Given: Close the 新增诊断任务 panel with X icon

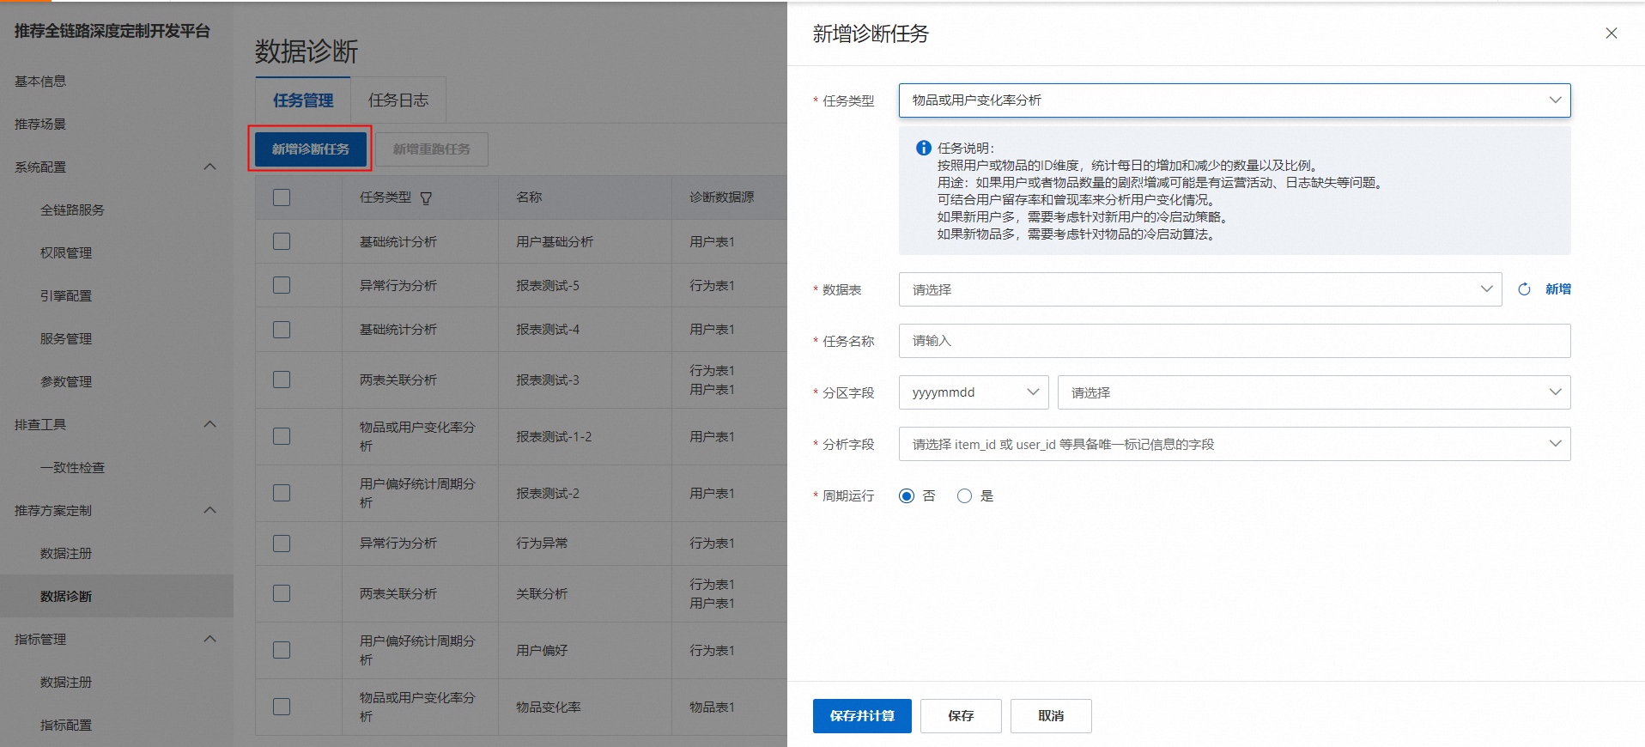Looking at the screenshot, I should pyautogui.click(x=1611, y=33).
